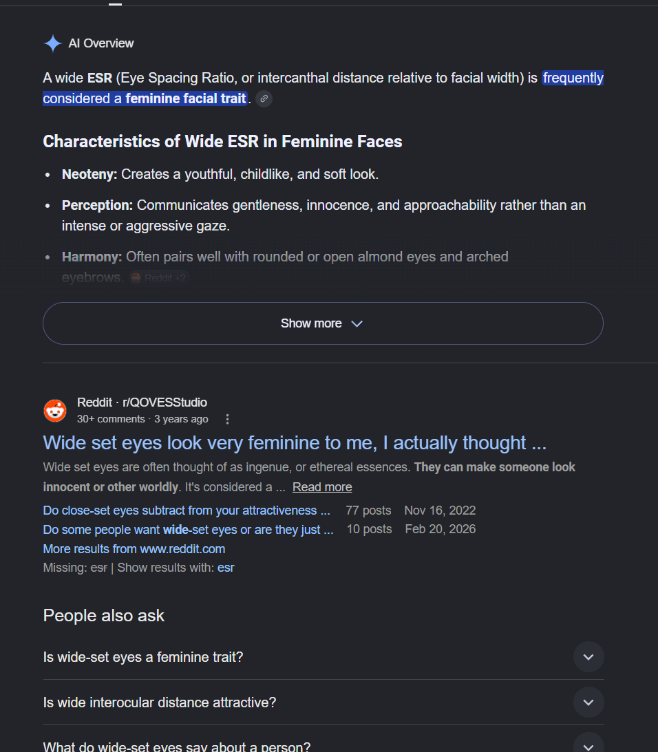The height and width of the screenshot is (752, 658).
Task: Click the link chain icon after feminine facial trait
Action: (264, 99)
